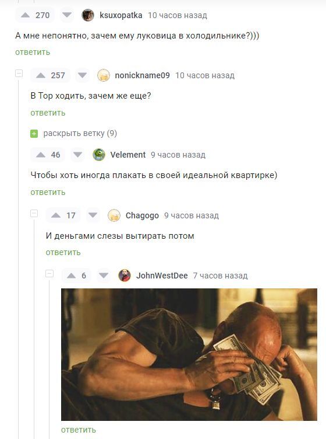Expand hidden branch with 9 replies

point(74,134)
